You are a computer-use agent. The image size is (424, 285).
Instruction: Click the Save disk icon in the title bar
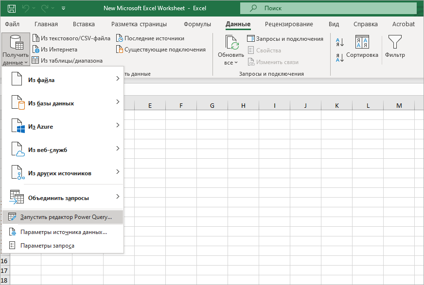12,8
